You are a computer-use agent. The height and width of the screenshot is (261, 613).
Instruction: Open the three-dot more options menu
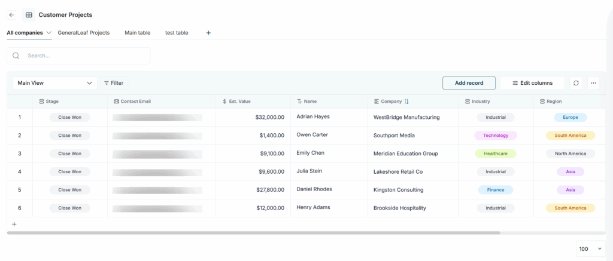(593, 83)
